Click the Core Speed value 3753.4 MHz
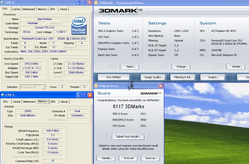The width and height of the screenshot is (249, 164). coord(32,64)
